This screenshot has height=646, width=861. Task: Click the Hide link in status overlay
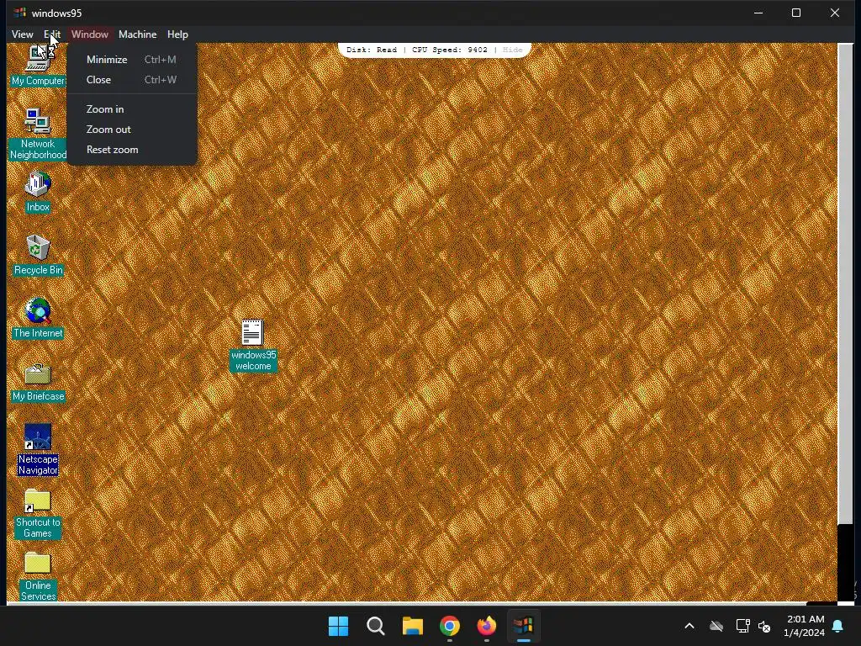(x=512, y=50)
